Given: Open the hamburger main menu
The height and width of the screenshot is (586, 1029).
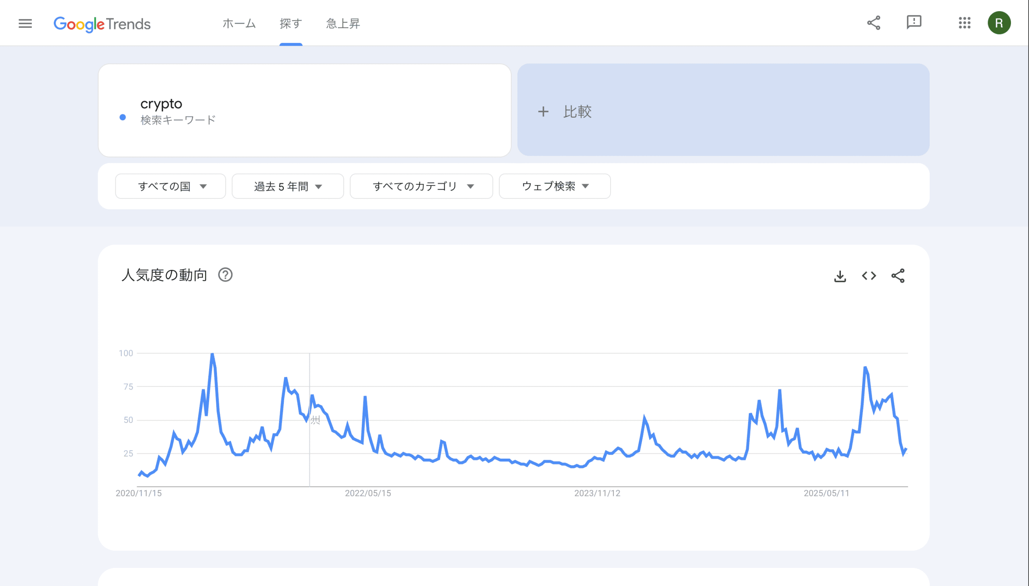Looking at the screenshot, I should tap(25, 23).
